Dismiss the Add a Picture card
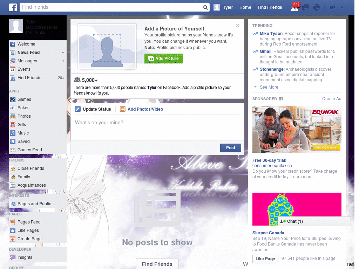359x269 pixels. coord(238,26)
